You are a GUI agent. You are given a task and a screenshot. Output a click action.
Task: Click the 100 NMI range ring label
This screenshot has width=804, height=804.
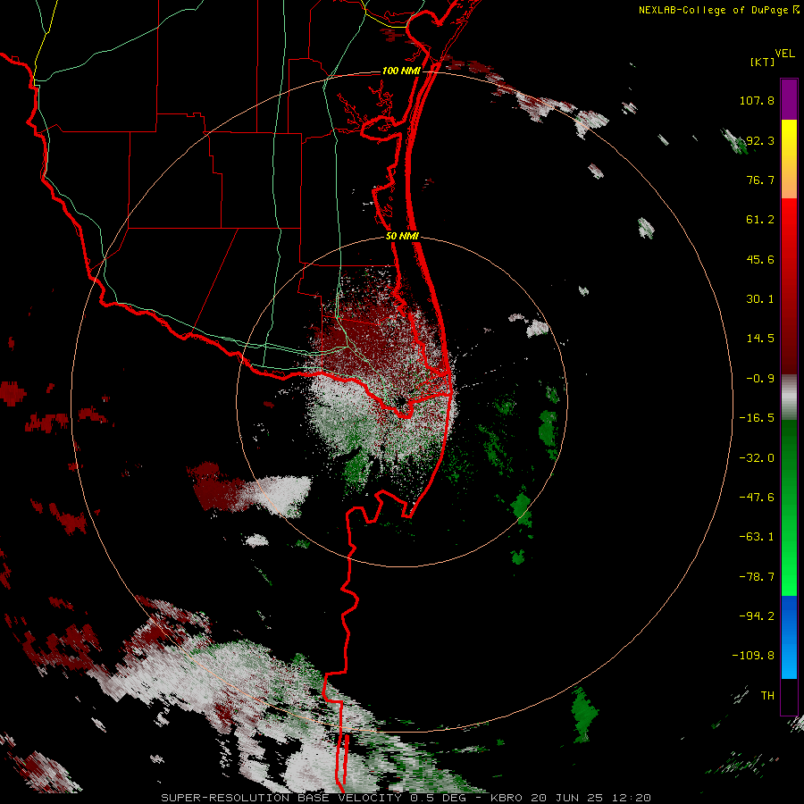point(401,71)
